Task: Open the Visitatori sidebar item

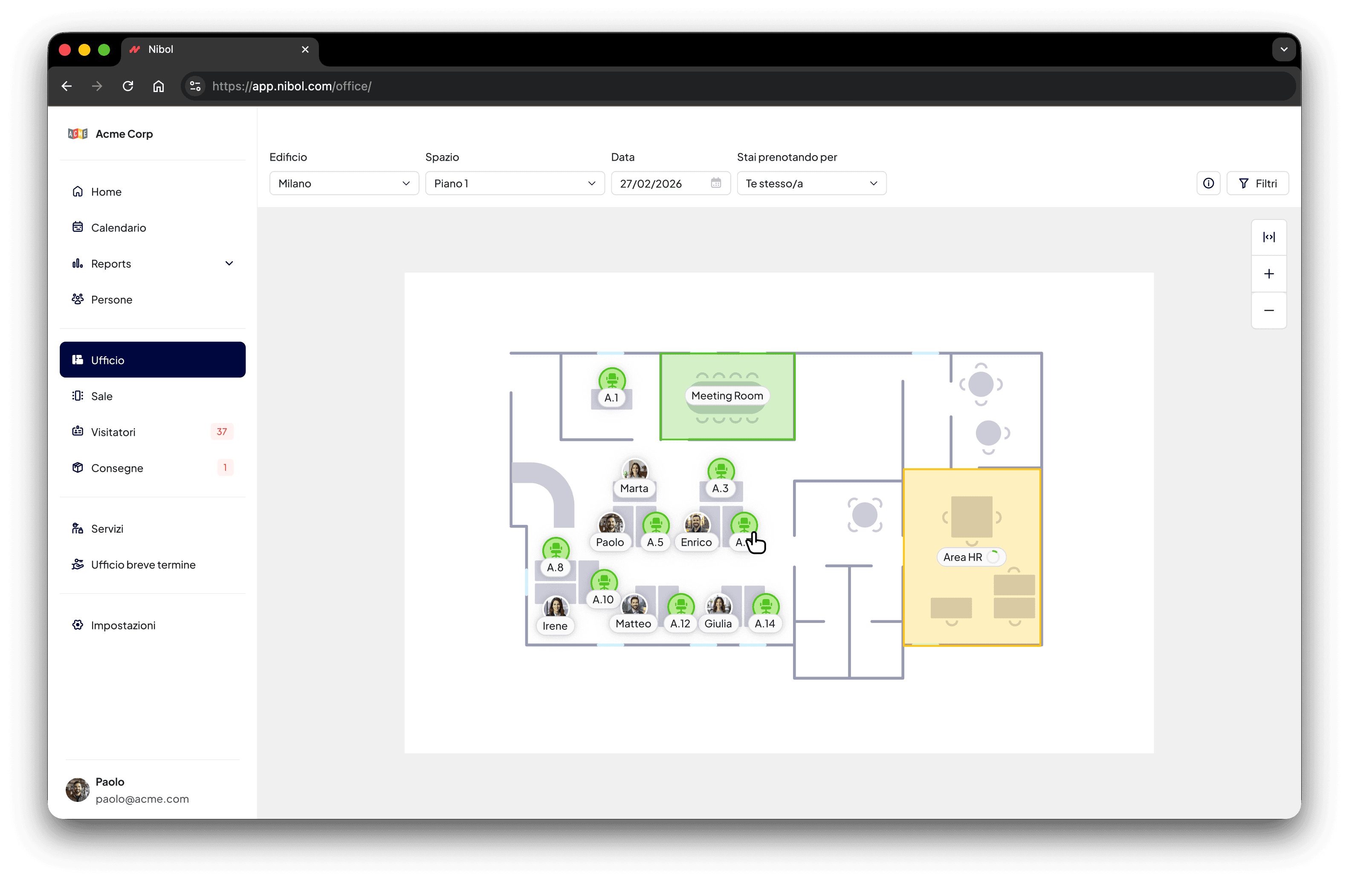Action: click(113, 432)
